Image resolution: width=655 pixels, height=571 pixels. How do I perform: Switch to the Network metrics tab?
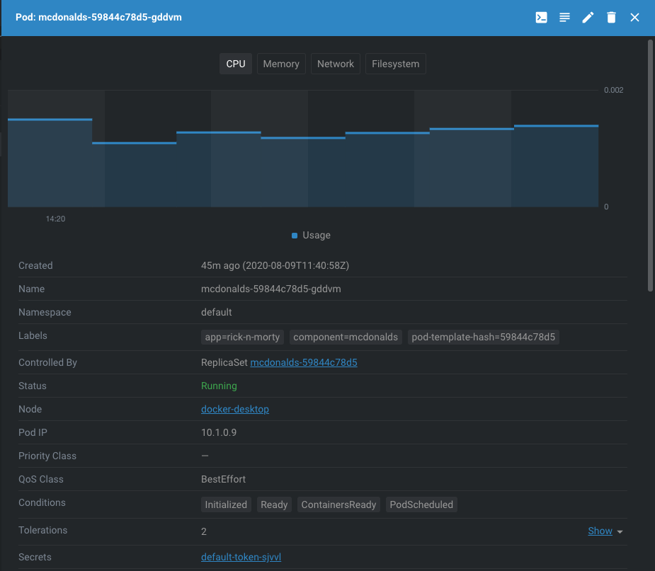pyautogui.click(x=336, y=64)
